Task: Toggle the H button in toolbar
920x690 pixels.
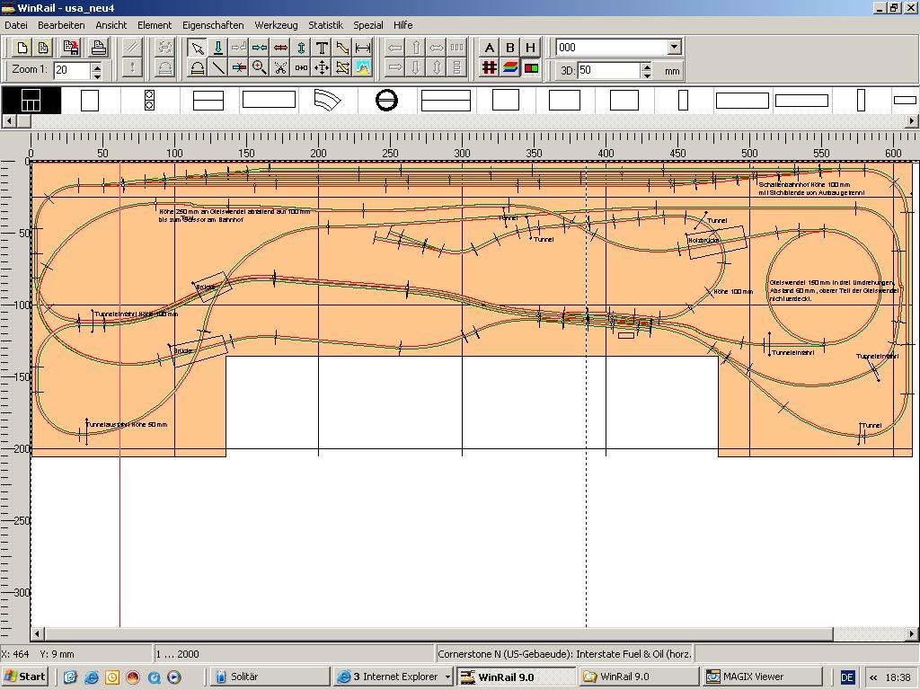Action: (x=530, y=48)
